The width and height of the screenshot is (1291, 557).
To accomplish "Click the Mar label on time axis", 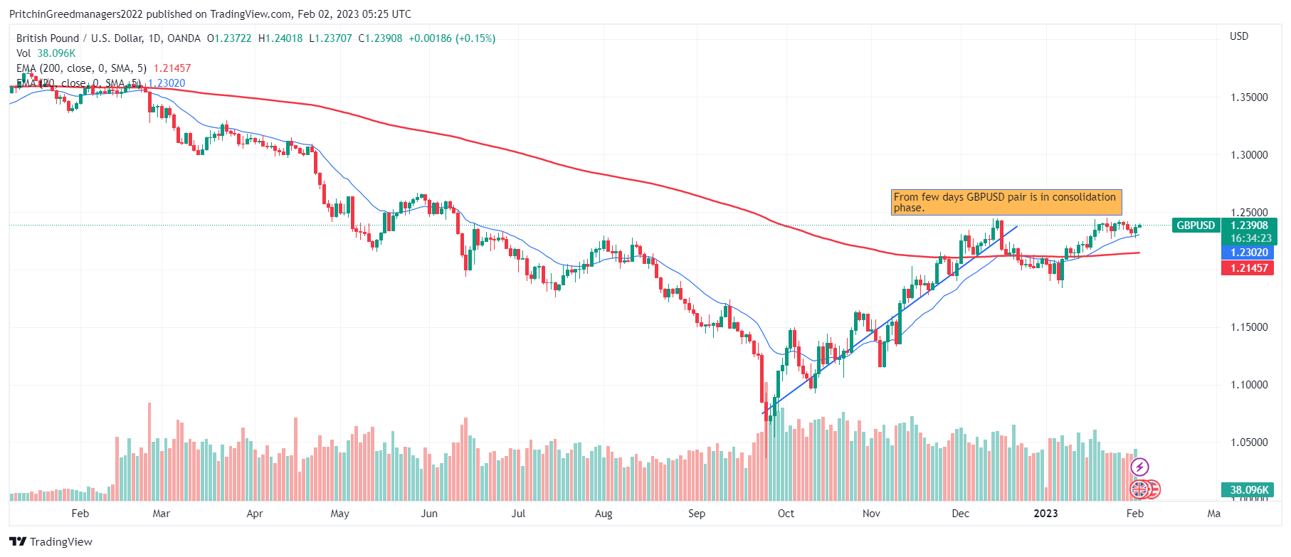I will pyautogui.click(x=162, y=514).
